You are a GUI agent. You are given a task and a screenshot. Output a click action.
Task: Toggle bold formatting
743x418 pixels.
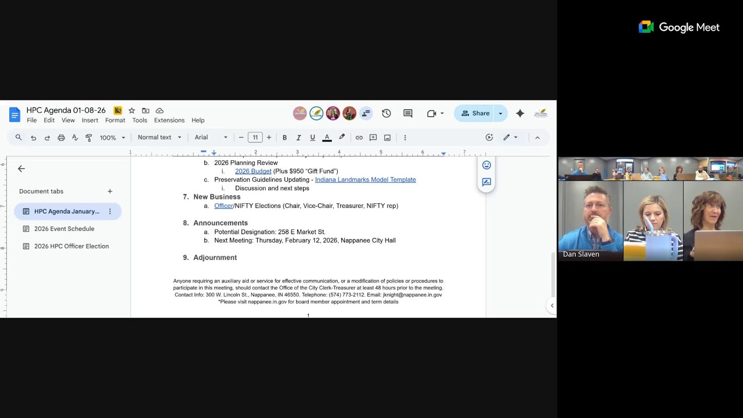[284, 138]
